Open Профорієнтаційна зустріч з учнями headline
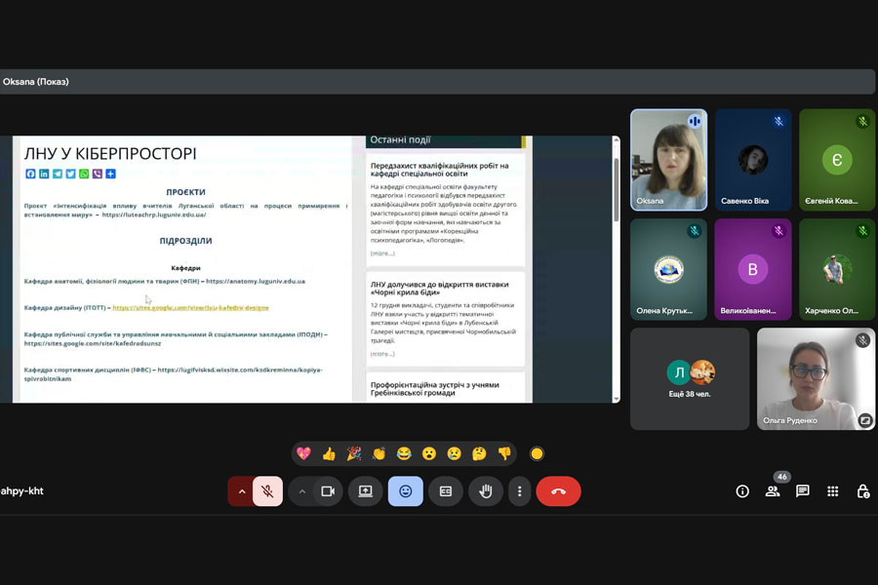 [435, 388]
